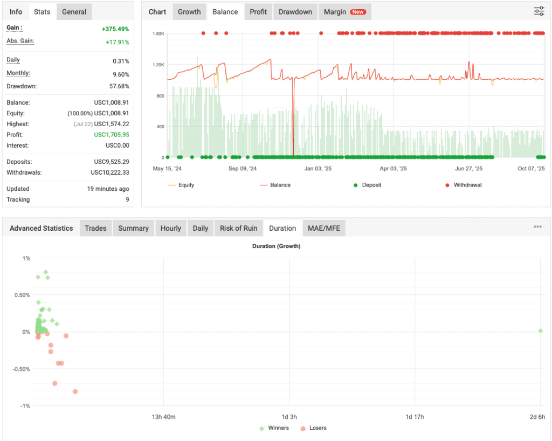Image resolution: width=552 pixels, height=441 pixels.
Task: Open the ellipsis options menu
Action: (537, 226)
